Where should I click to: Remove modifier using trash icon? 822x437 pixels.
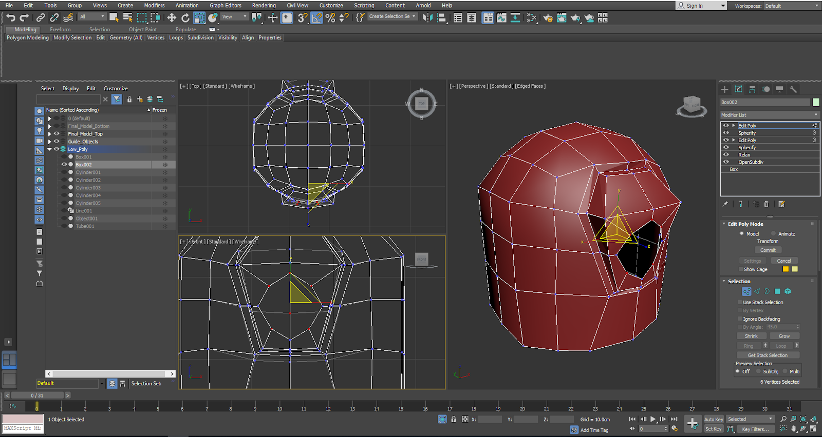(x=766, y=204)
